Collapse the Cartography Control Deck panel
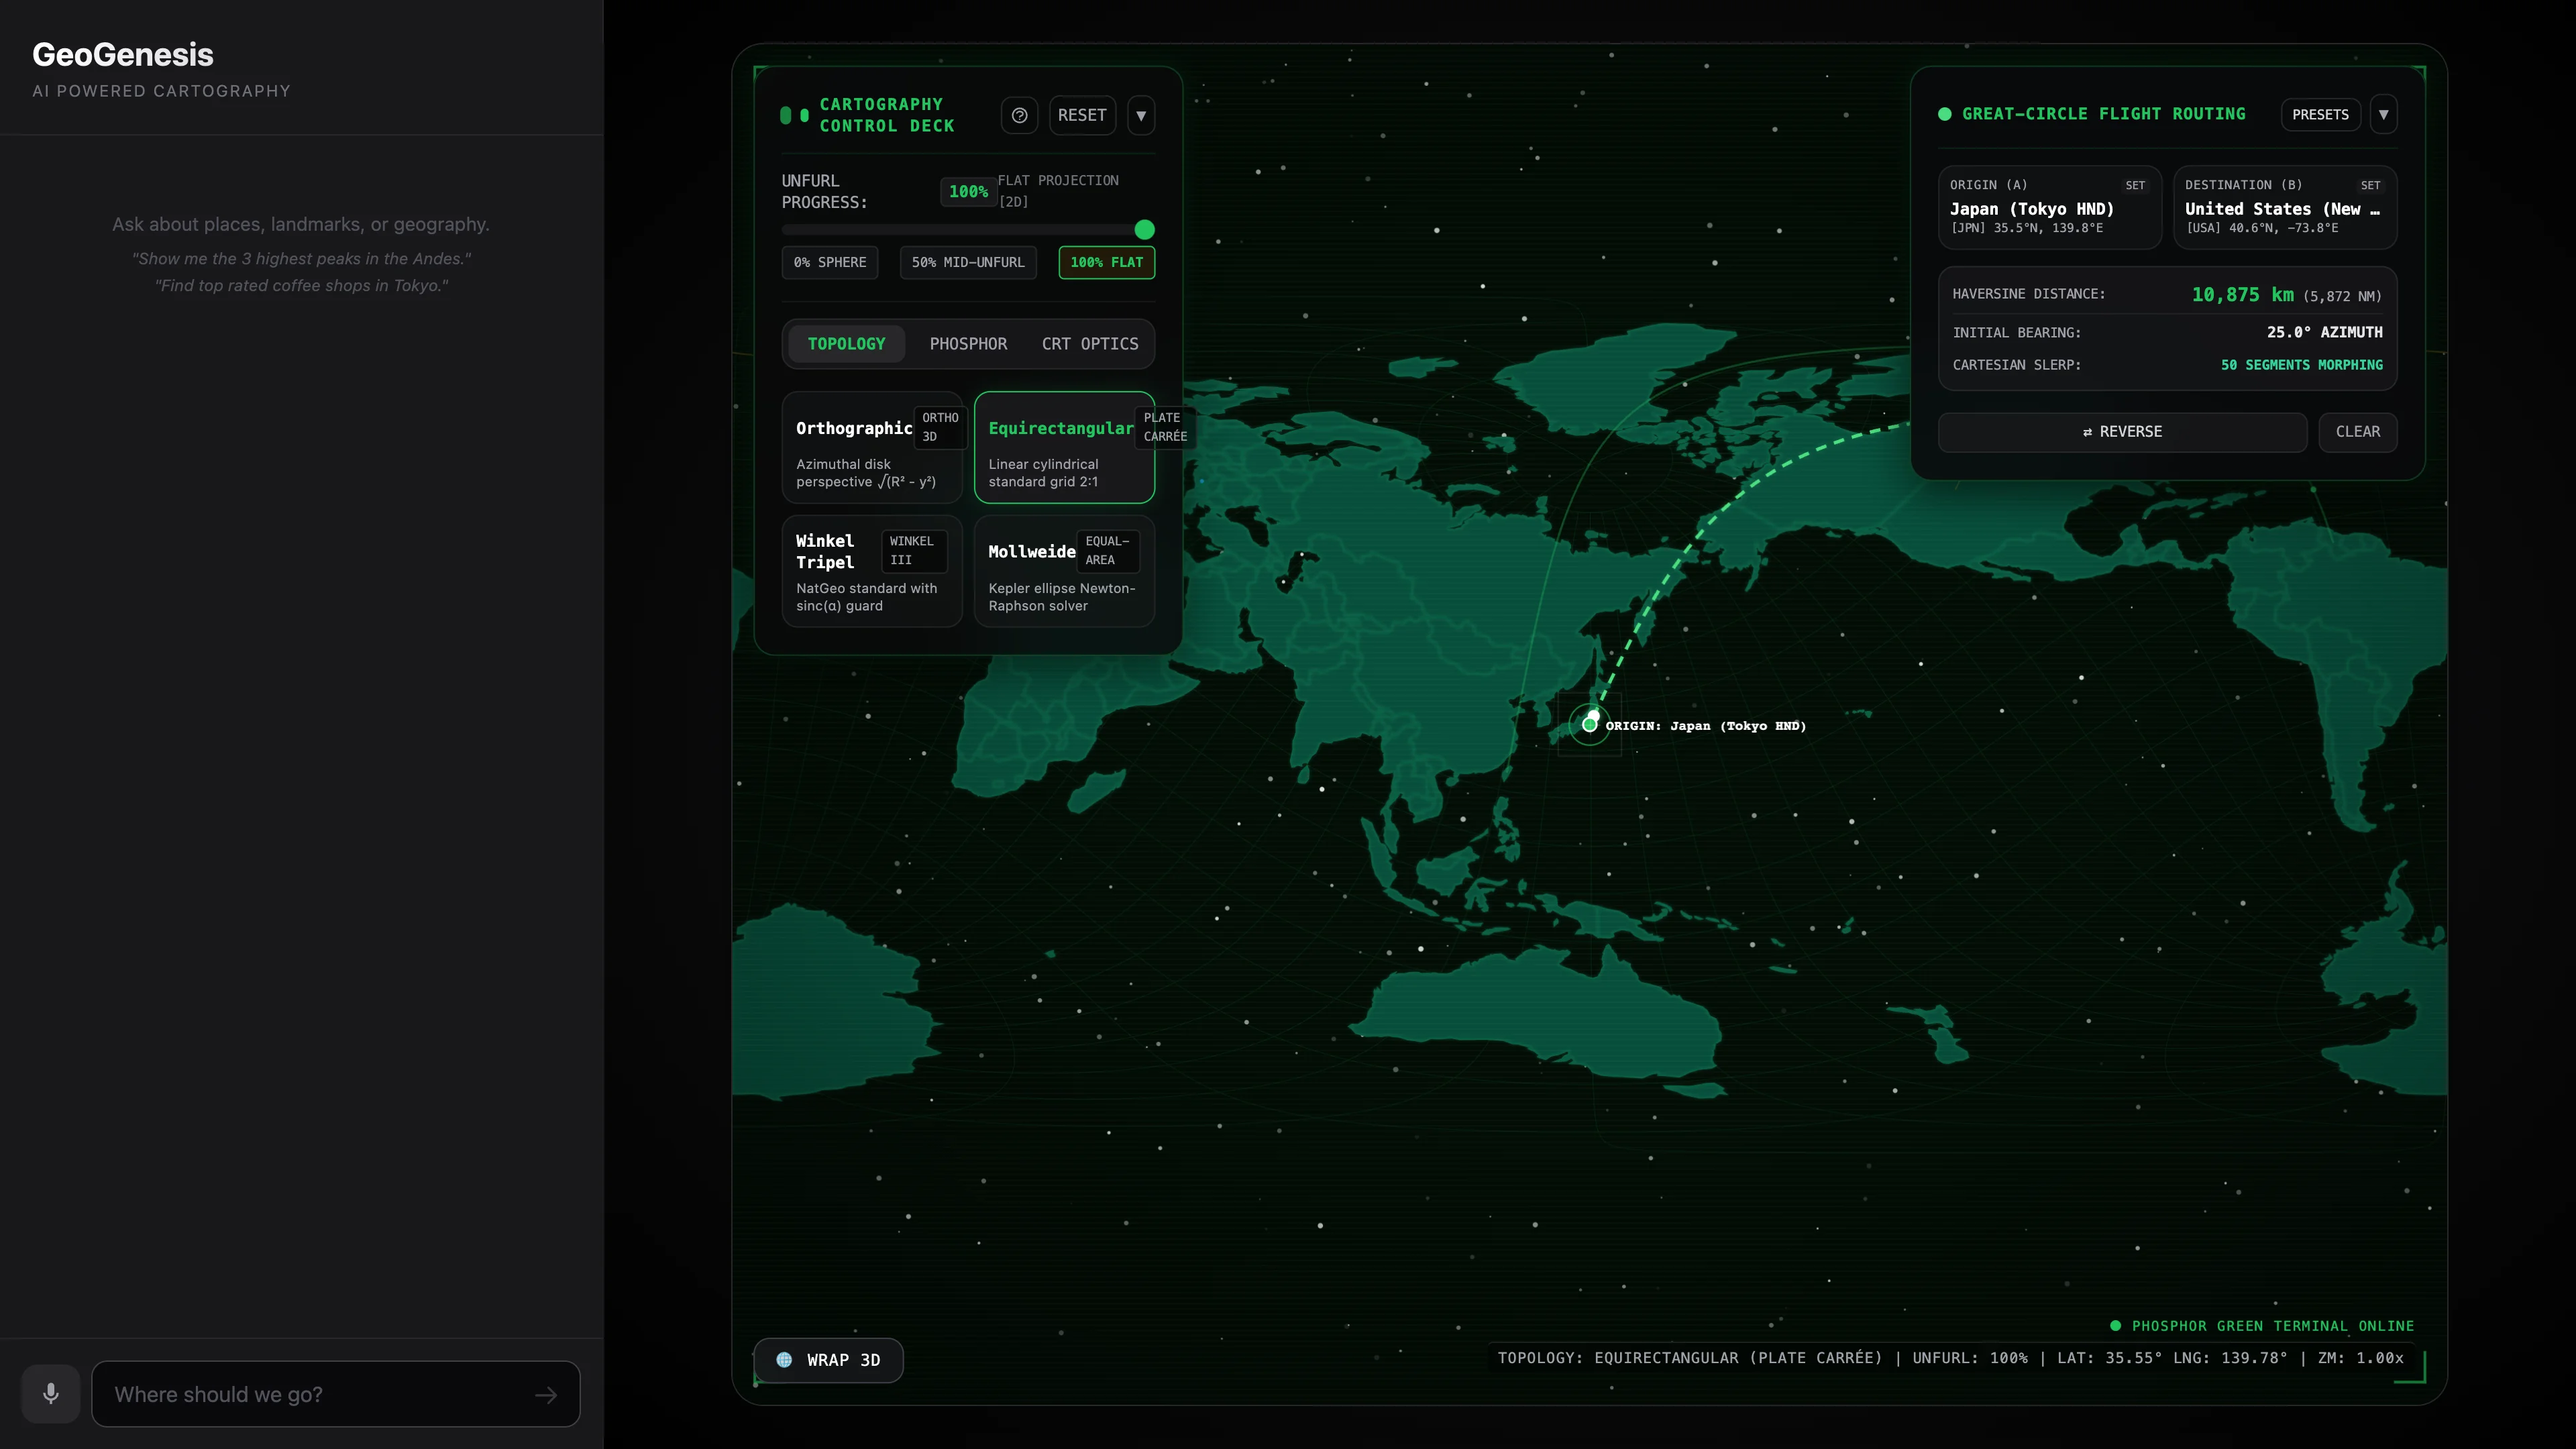2576x1449 pixels. click(1141, 115)
